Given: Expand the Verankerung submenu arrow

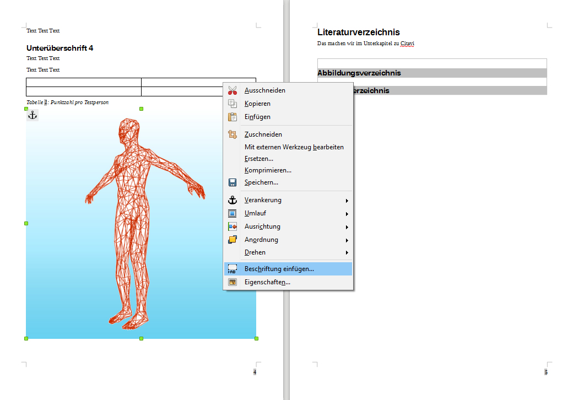Looking at the screenshot, I should point(347,201).
